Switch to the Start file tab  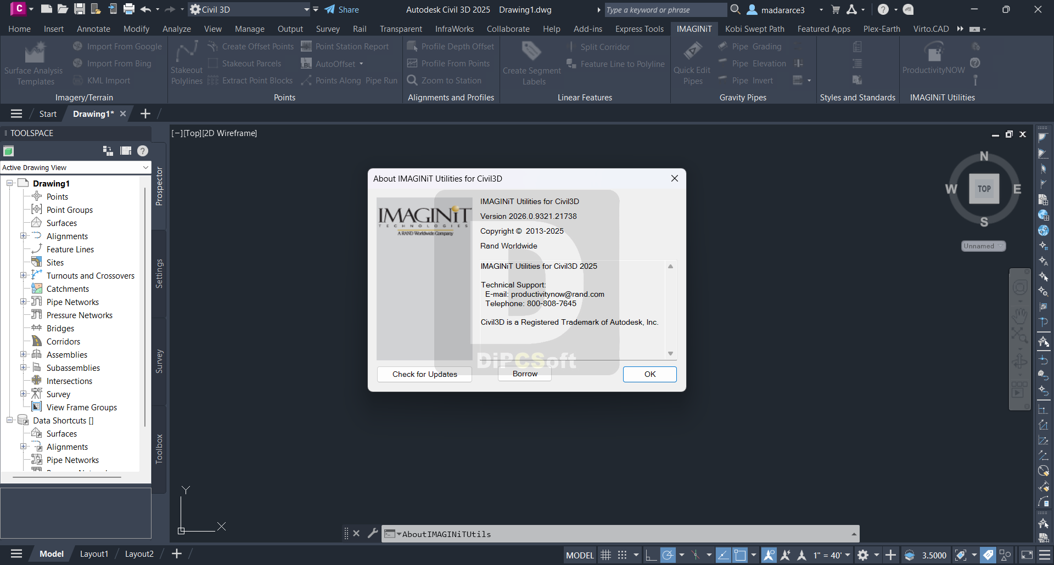click(48, 114)
